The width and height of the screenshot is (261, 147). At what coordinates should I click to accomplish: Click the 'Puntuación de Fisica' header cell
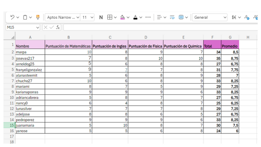146,45
